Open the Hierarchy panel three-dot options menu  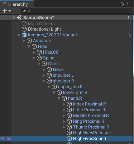pyautogui.click(x=128, y=4)
